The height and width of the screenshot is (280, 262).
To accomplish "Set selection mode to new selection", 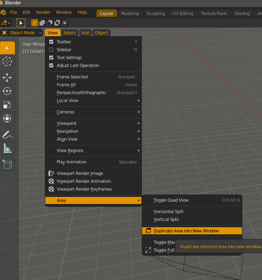I will [34, 23].
